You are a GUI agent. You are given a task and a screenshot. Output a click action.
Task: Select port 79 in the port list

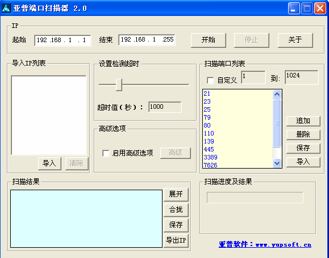(x=238, y=117)
